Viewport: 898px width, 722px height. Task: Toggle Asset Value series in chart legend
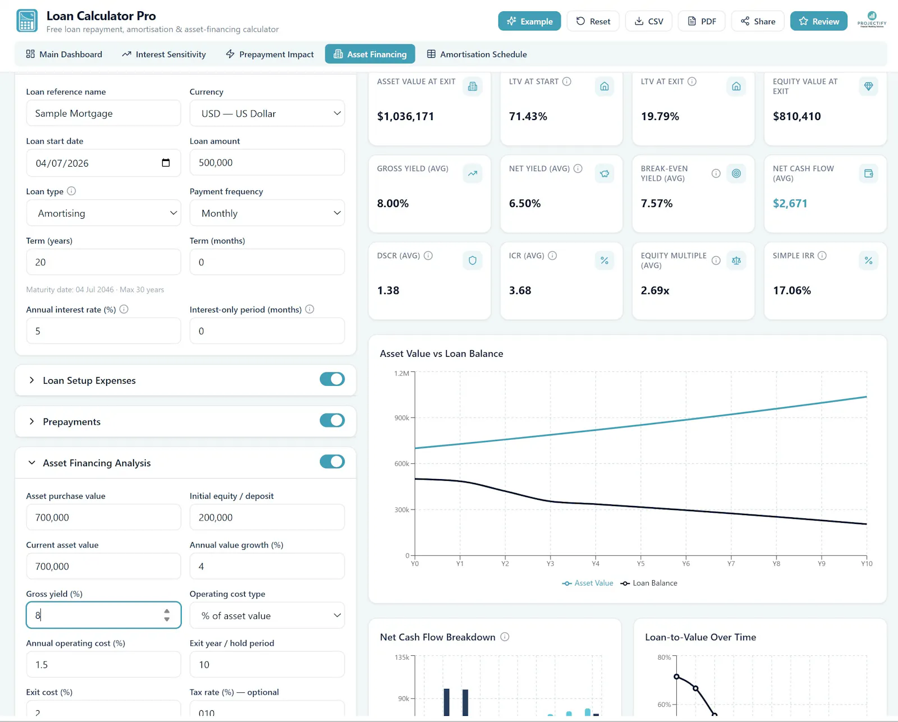(588, 583)
